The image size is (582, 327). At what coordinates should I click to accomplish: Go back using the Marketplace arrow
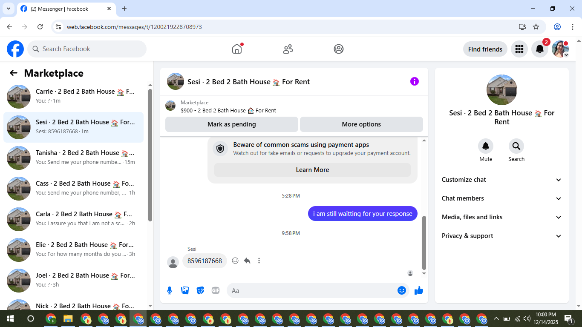[x=14, y=73]
